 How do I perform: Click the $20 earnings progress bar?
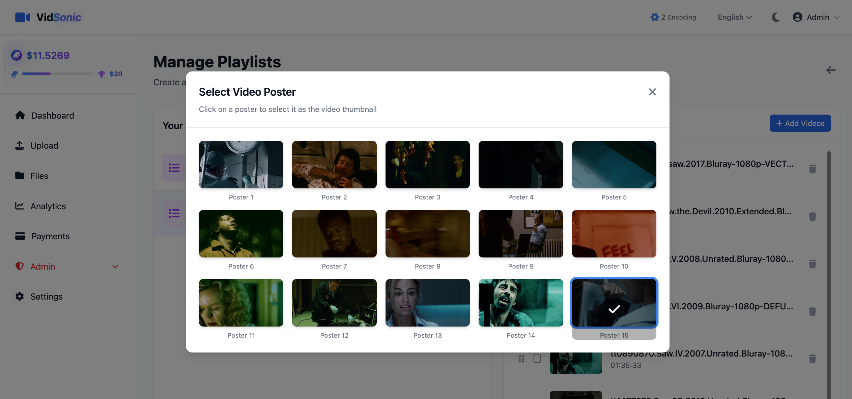click(58, 73)
